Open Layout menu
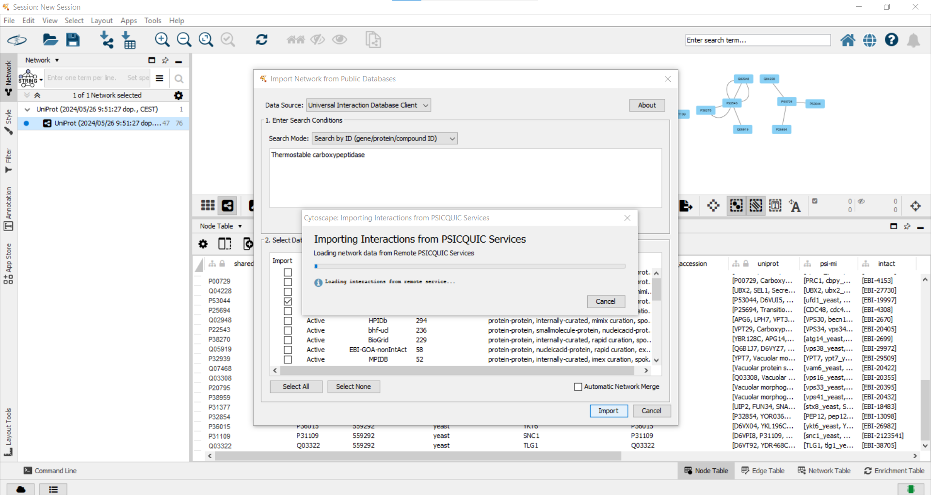Viewport: 931px width, 495px height. [x=102, y=20]
